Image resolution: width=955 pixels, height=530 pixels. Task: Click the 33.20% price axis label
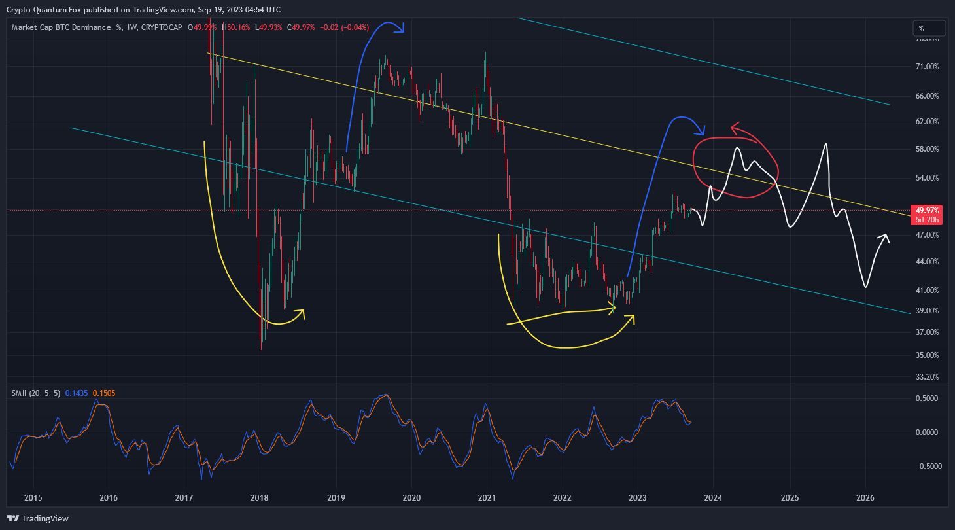(928, 377)
